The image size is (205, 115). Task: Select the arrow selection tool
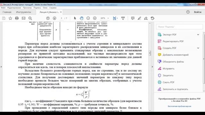[x=75, y=18]
